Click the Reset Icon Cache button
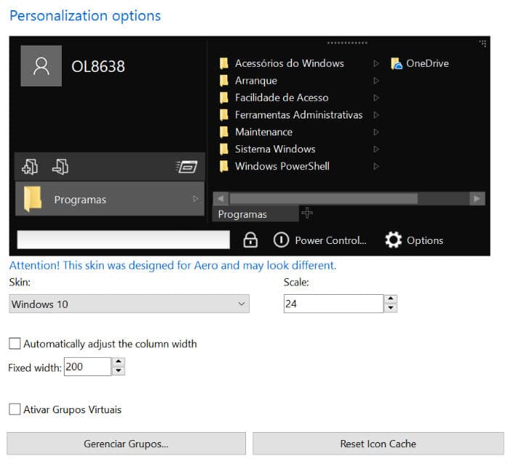 (378, 444)
